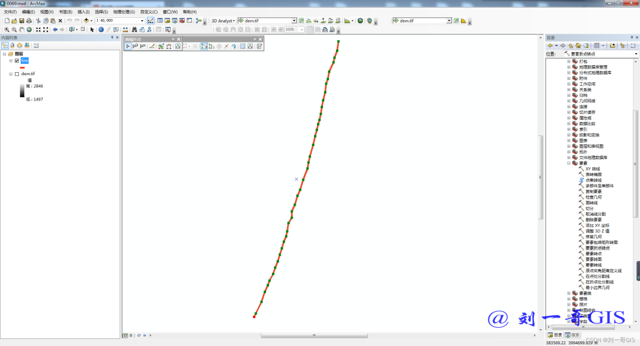The image size is (640, 346).
Task: Click the Delete X icon on the standard toolbar
Action: pos(60,20)
